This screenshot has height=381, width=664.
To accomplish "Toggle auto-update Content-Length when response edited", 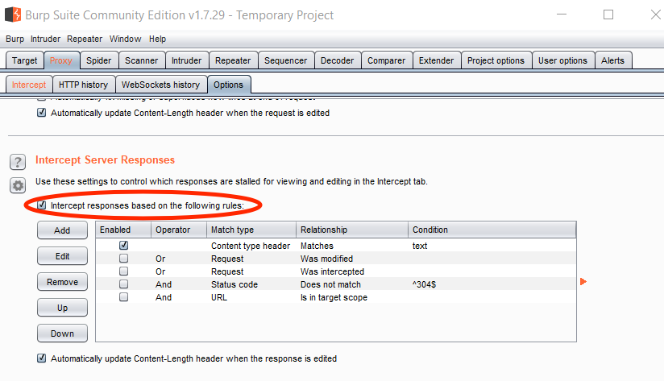I will point(42,358).
